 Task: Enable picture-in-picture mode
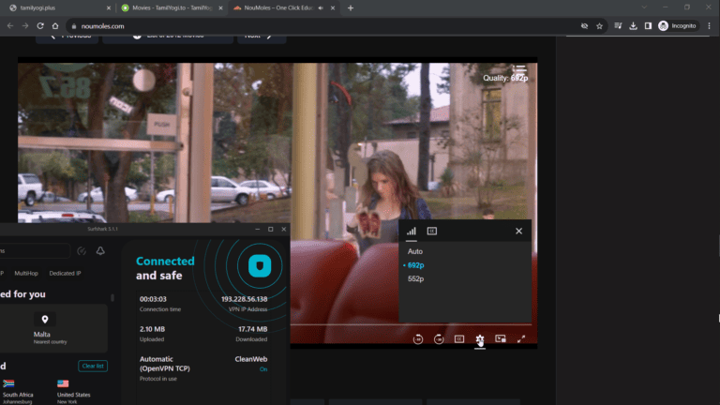[x=501, y=338]
